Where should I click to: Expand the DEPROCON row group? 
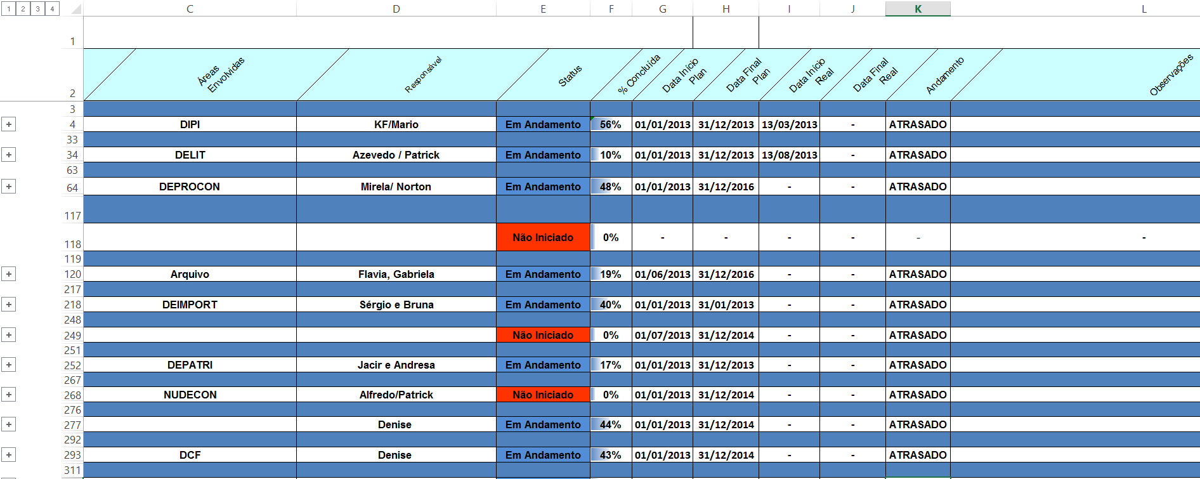coord(8,187)
